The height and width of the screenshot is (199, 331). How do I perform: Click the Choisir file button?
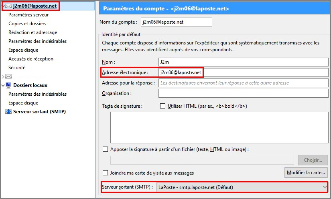click(313, 160)
